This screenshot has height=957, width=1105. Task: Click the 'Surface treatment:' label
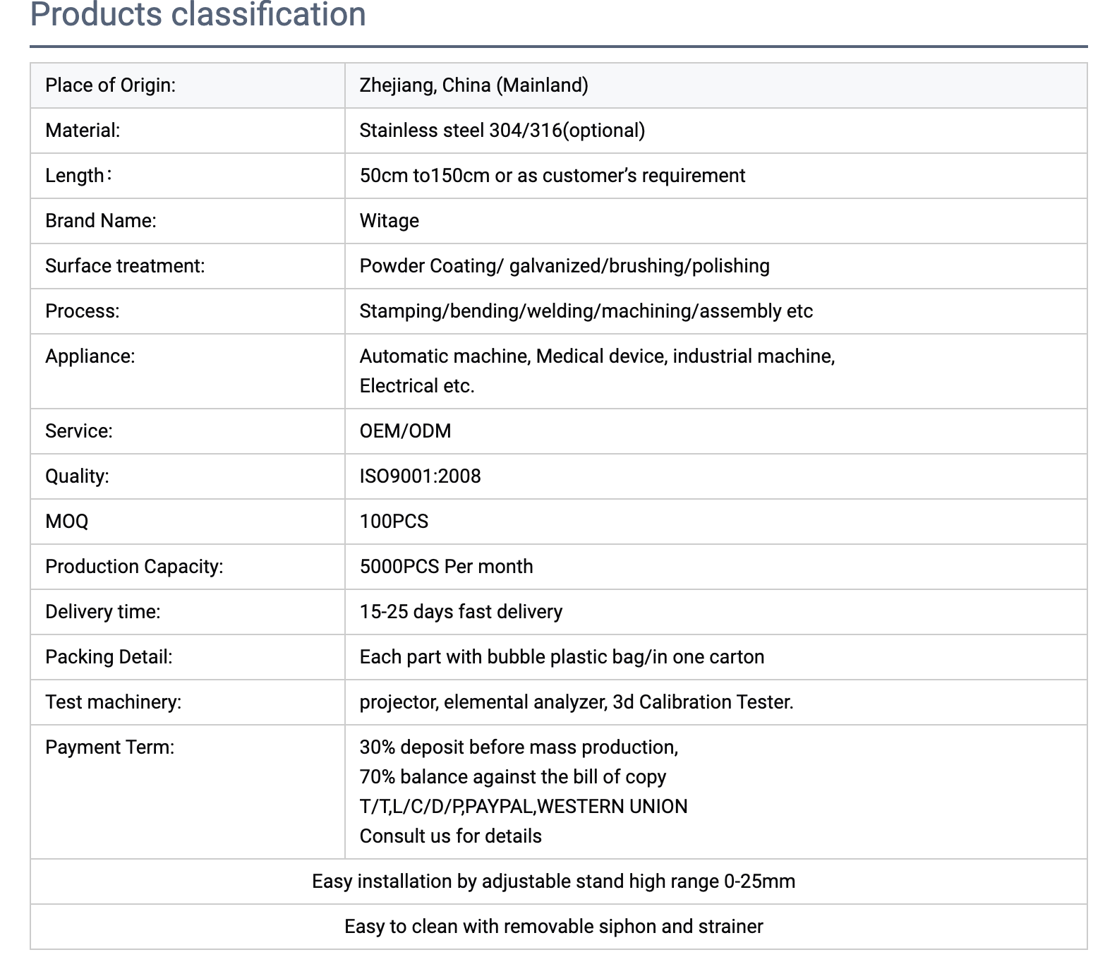125,266
